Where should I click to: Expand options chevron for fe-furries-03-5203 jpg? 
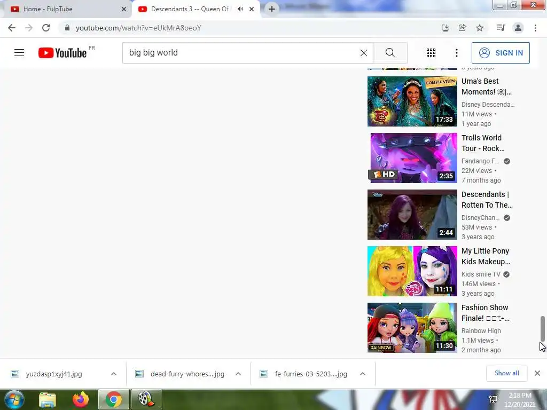(363, 374)
